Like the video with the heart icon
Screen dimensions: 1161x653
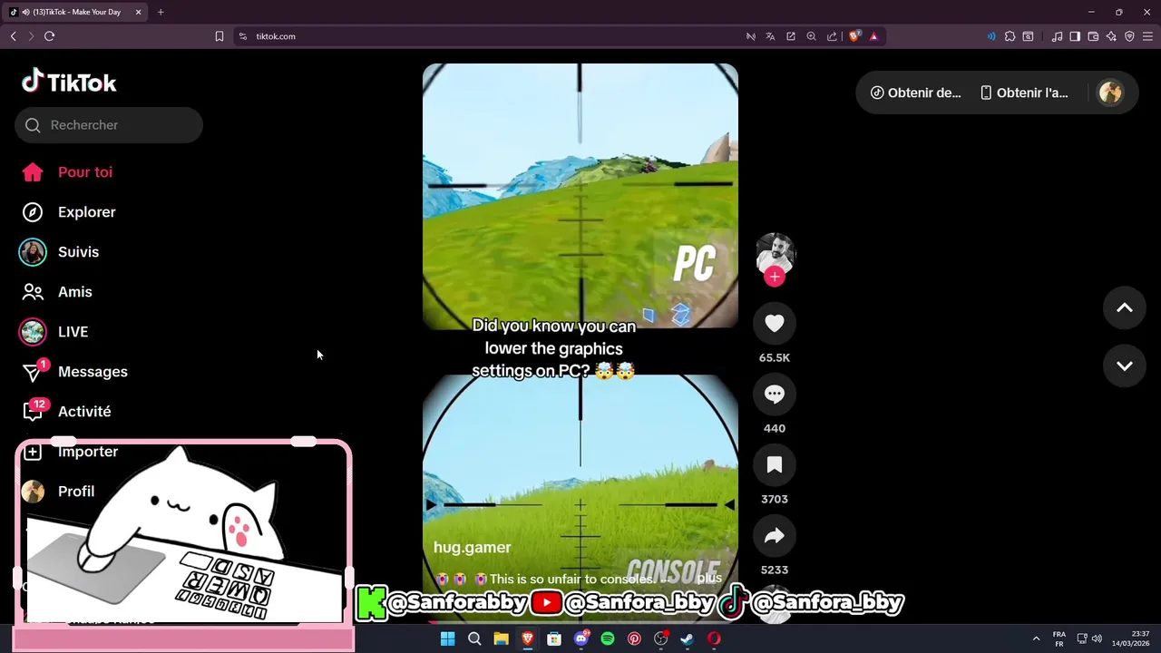pyautogui.click(x=774, y=323)
